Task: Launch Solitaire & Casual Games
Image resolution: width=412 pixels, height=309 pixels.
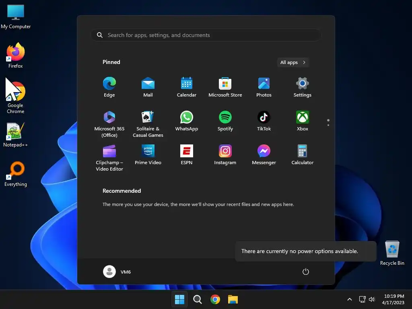Action: coord(148,124)
